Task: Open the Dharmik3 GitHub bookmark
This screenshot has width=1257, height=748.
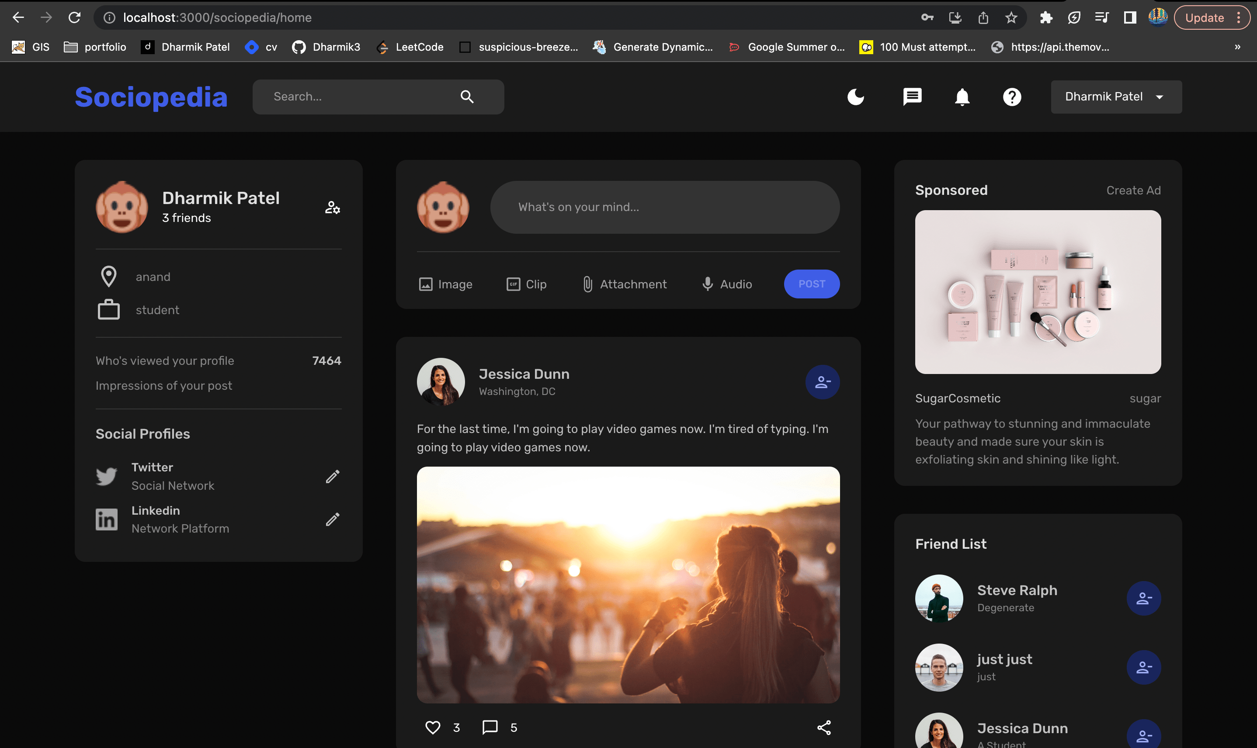Action: coord(326,47)
